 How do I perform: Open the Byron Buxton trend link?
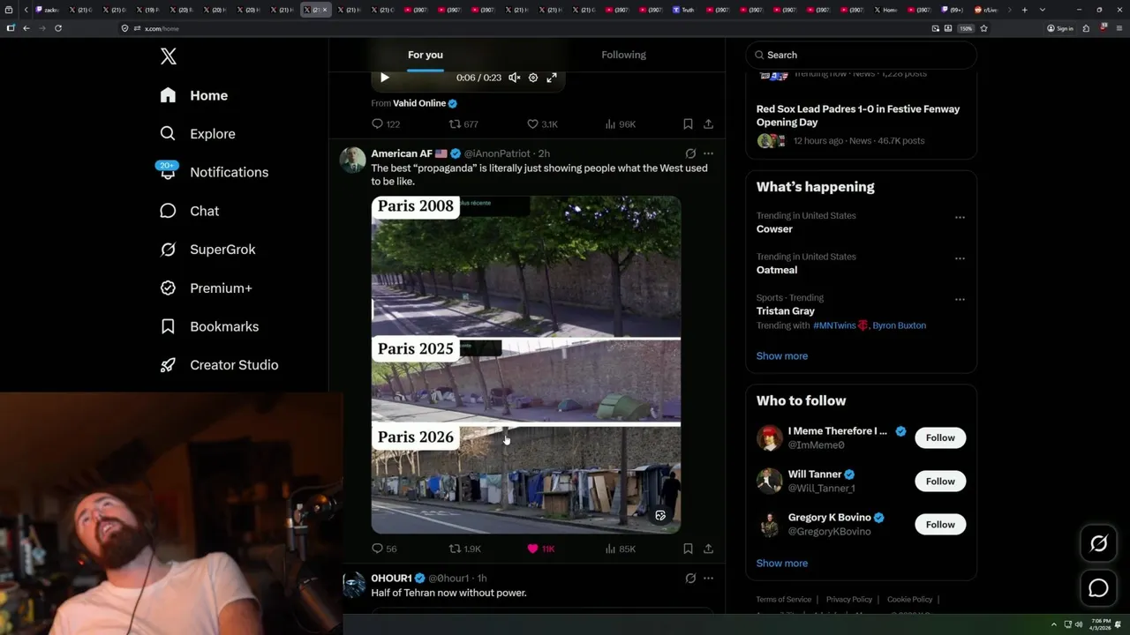(899, 325)
